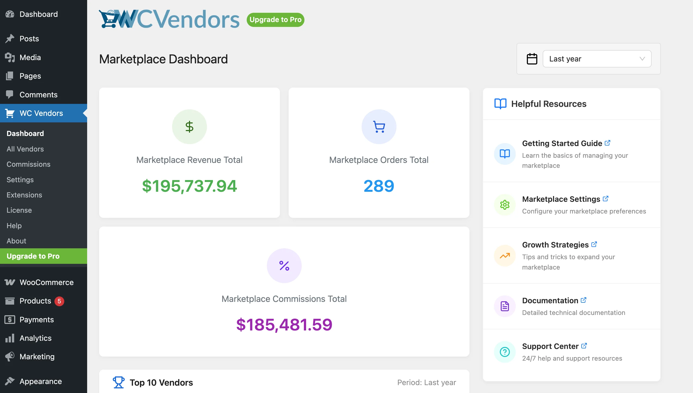This screenshot has height=393, width=693.
Task: Click the Growth Strategies trend arrow icon
Action: [x=505, y=256]
